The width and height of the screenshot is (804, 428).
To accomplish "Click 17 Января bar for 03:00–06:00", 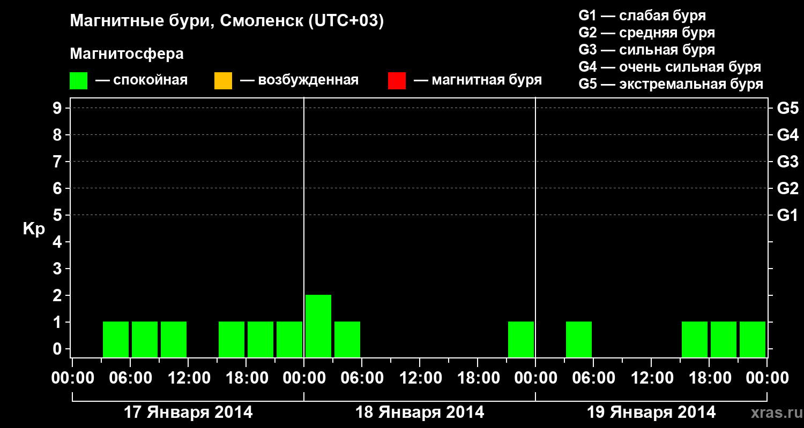I will click(116, 339).
